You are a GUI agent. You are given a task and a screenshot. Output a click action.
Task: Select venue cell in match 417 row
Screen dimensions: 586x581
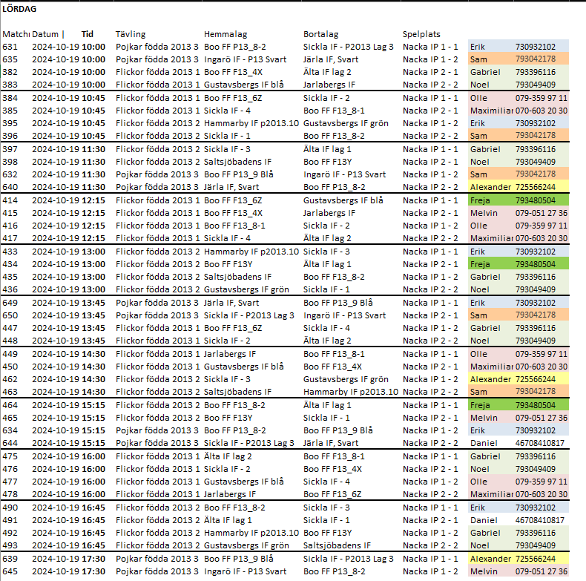(430, 238)
